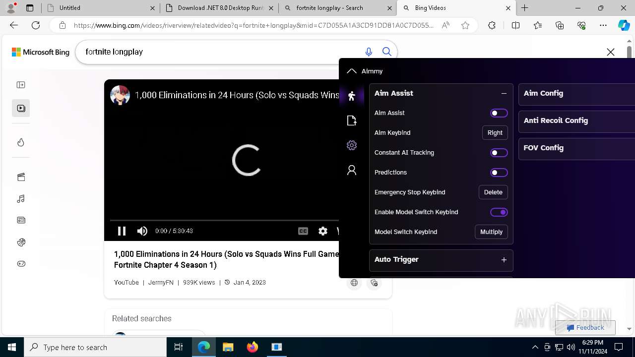Open Edge Collections icon
This screenshot has width=635, height=357.
click(x=560, y=25)
